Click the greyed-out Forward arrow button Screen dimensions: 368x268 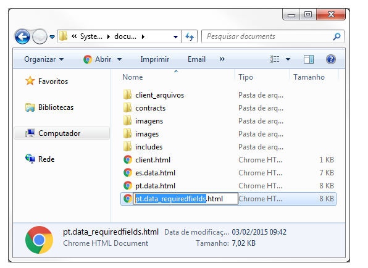tap(40, 36)
